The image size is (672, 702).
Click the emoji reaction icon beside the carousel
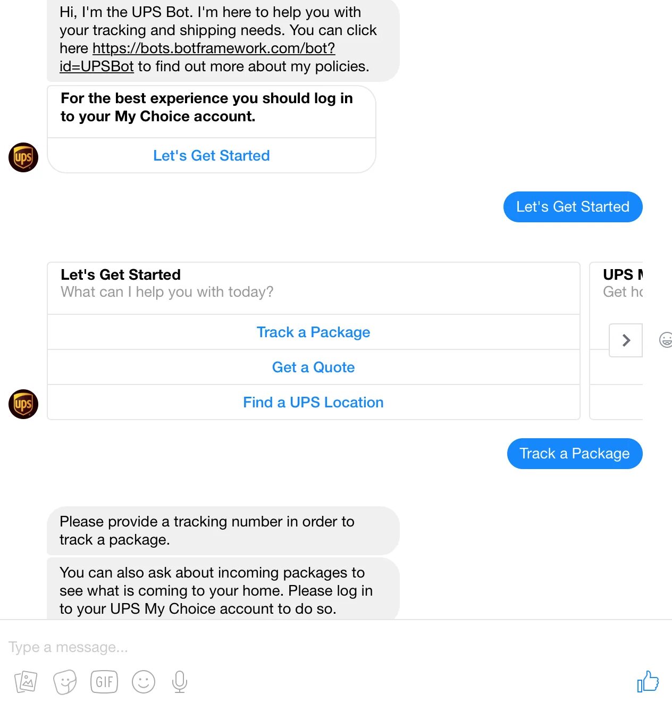pyautogui.click(x=665, y=339)
